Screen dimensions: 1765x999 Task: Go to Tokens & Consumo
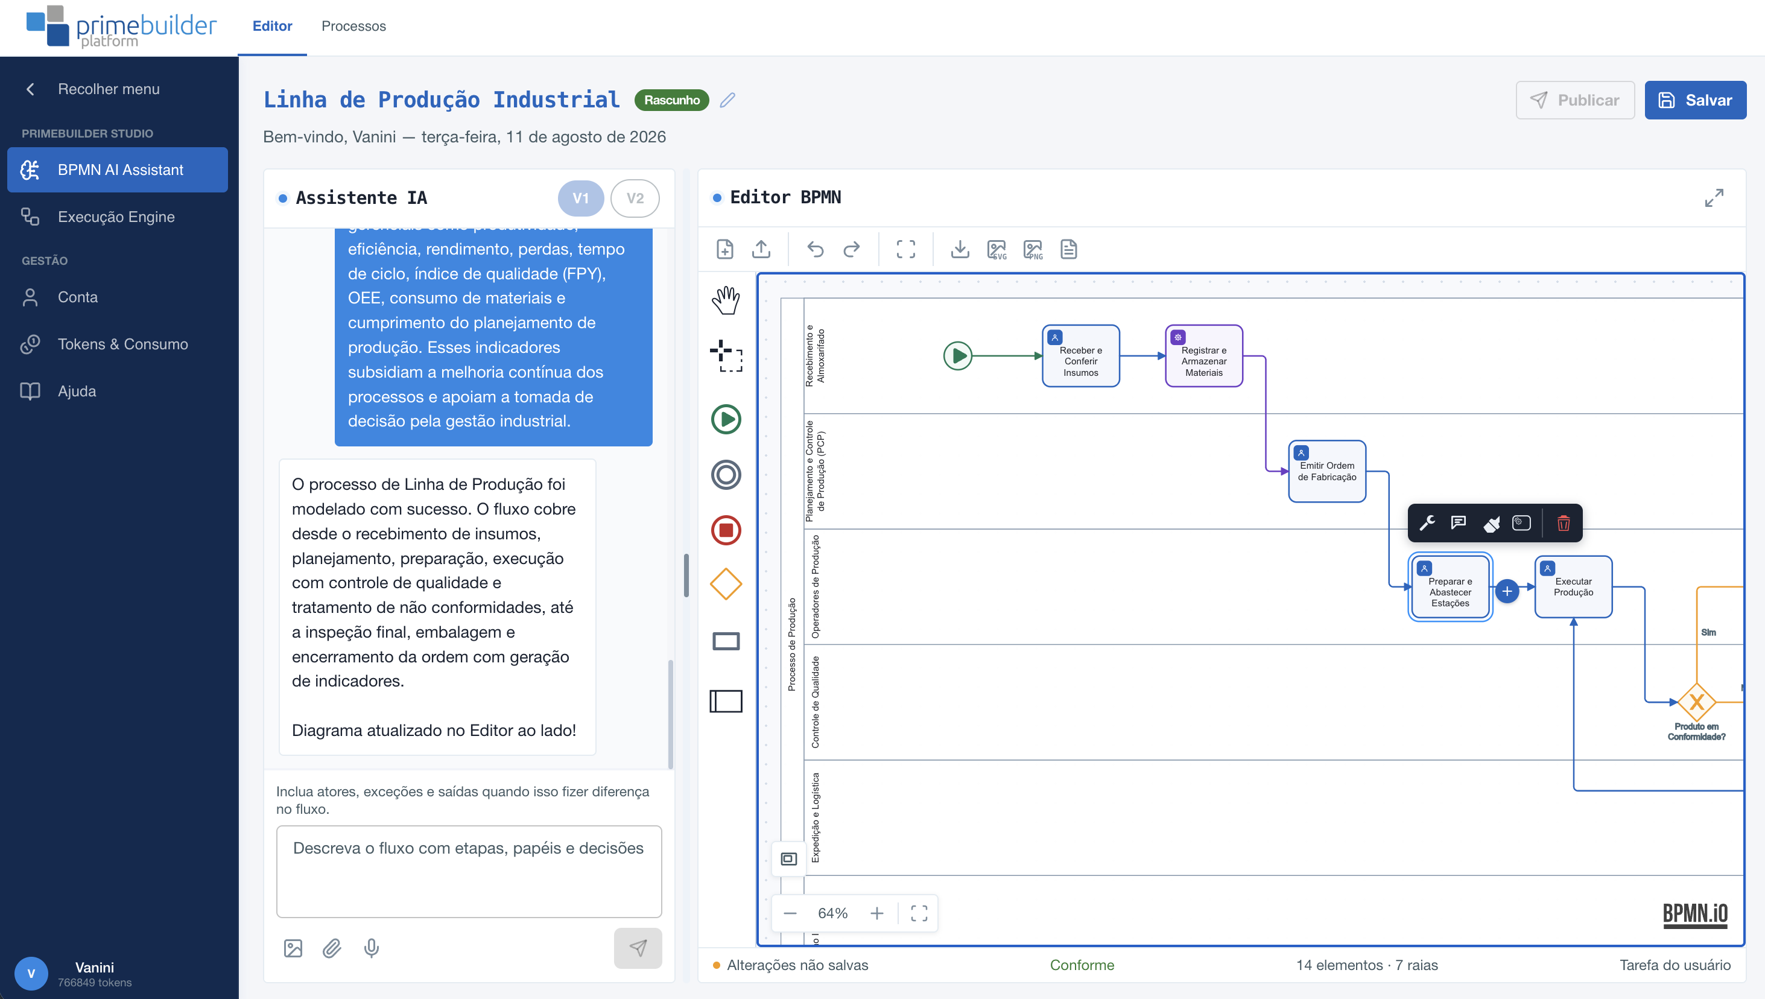pos(117,344)
